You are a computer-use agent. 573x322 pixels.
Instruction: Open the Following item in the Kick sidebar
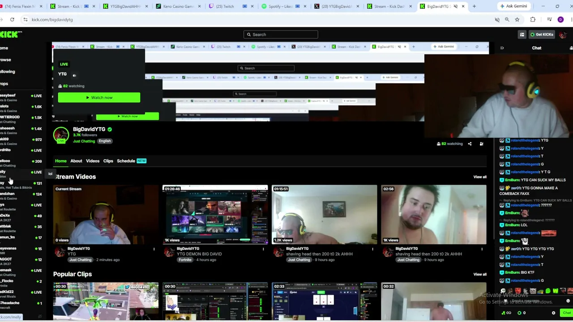coord(8,72)
